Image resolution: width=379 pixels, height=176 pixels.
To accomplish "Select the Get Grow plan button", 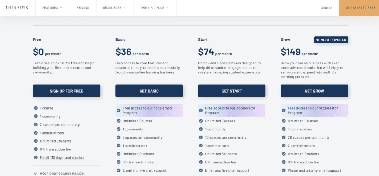I will click(315, 91).
